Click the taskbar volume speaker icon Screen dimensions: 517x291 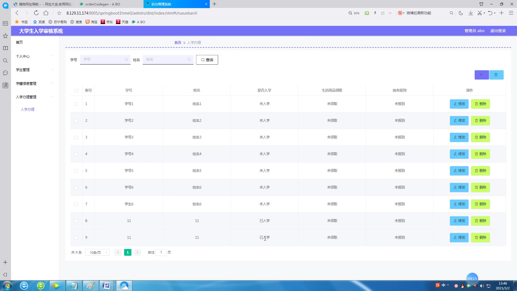482,286
